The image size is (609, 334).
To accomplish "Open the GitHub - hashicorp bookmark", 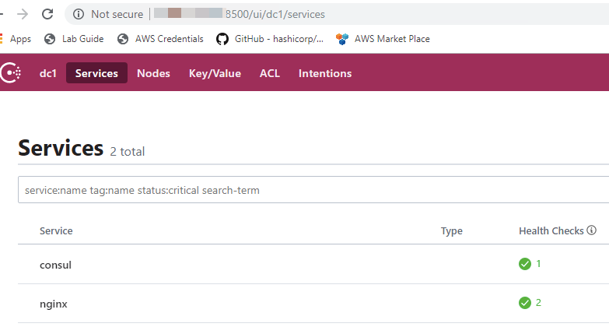I will click(270, 39).
